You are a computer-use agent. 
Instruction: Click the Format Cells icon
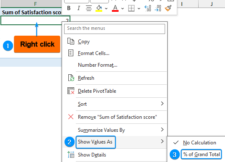pyautogui.click(x=71, y=53)
